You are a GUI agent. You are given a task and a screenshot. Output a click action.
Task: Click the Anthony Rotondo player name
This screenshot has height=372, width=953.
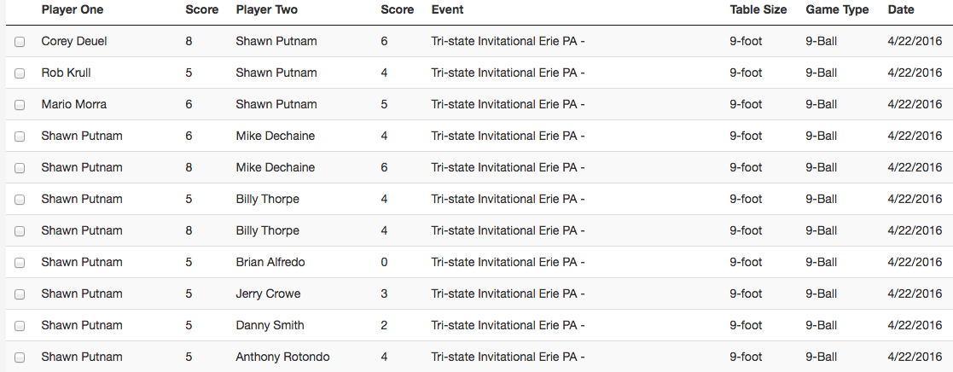(282, 357)
